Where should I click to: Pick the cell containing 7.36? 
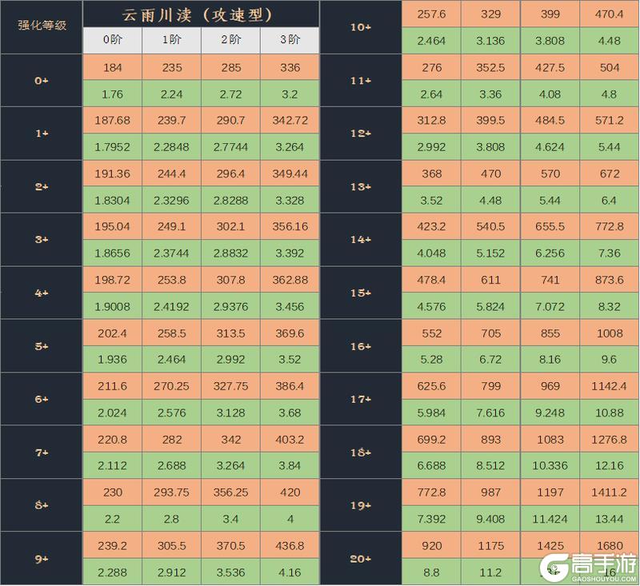[x=610, y=253]
